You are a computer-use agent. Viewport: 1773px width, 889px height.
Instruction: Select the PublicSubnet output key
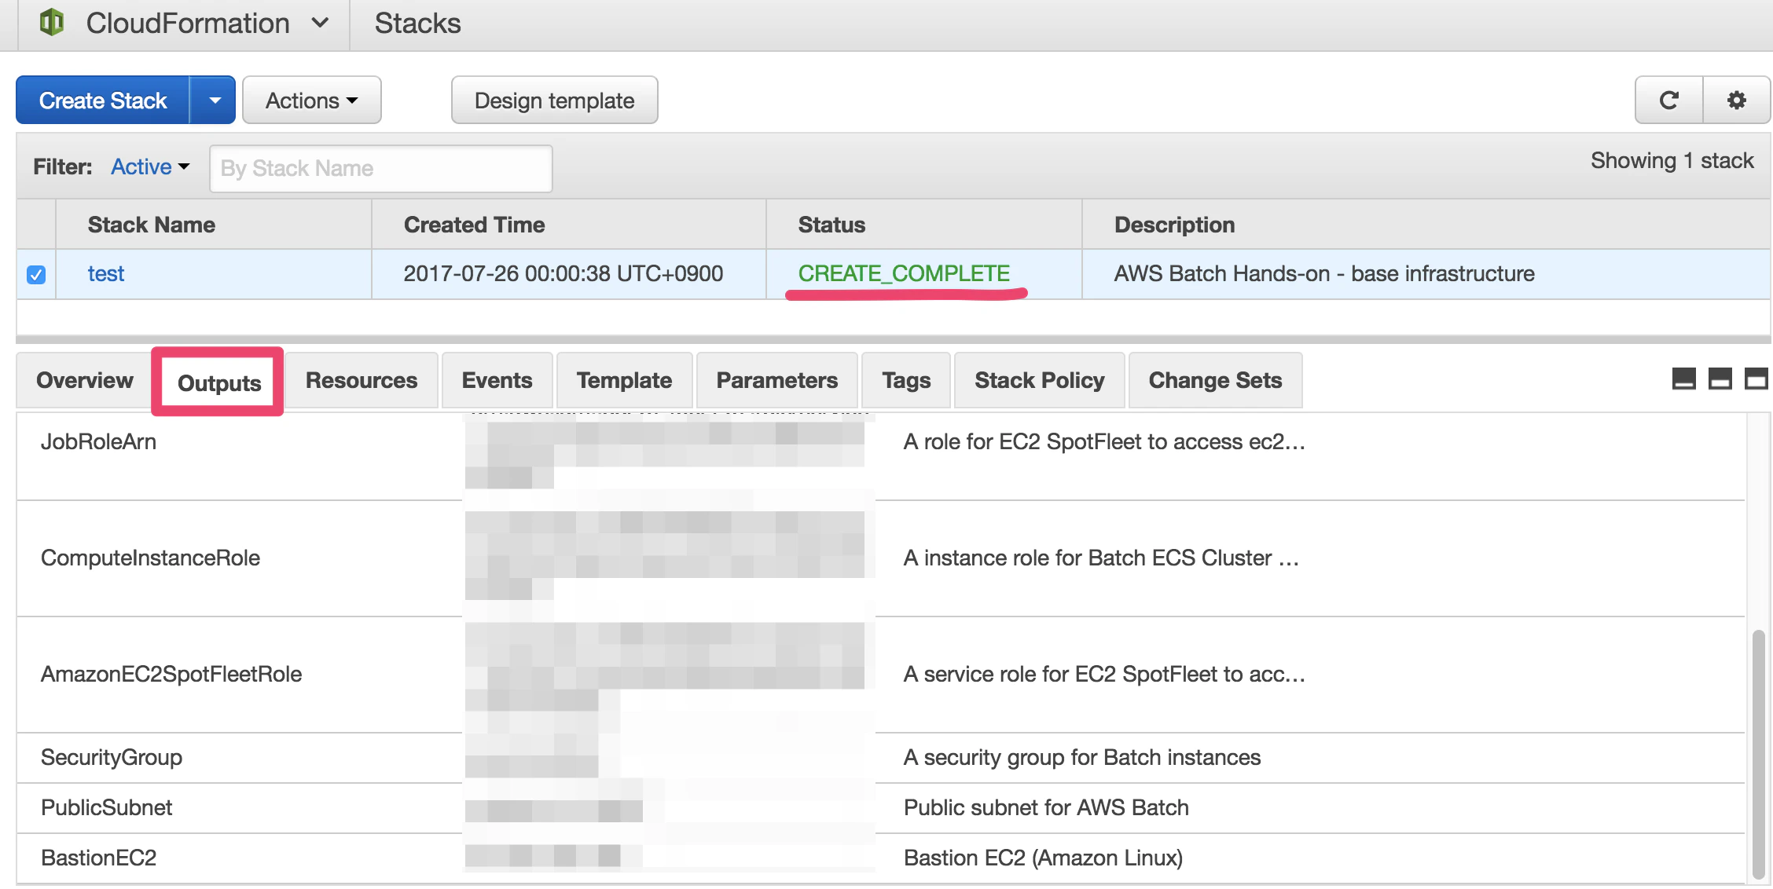tap(106, 807)
